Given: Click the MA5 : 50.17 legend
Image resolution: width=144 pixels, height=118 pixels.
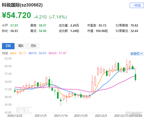Looking at the screenshot, I should pyautogui.click(x=18, y=53).
